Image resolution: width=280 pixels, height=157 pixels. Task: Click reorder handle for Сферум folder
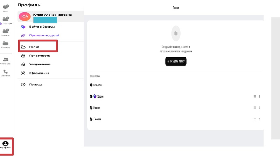(255, 97)
